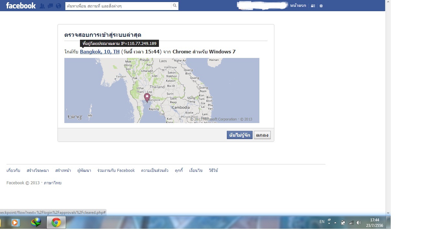Show hidden tray icons arrow
The width and height of the screenshot is (444, 250).
point(335,223)
